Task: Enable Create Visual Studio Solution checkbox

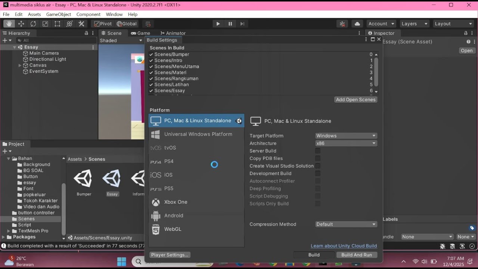Action: pyautogui.click(x=318, y=166)
